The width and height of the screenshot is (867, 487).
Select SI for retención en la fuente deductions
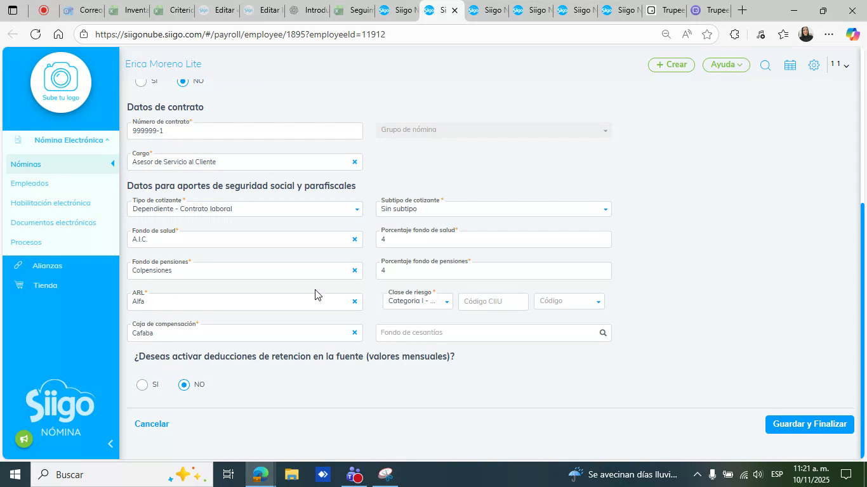[142, 385]
